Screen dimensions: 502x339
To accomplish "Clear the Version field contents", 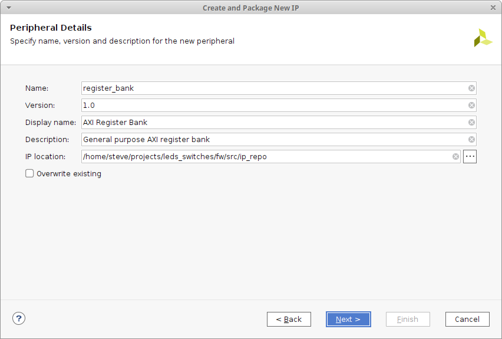I will (471, 106).
